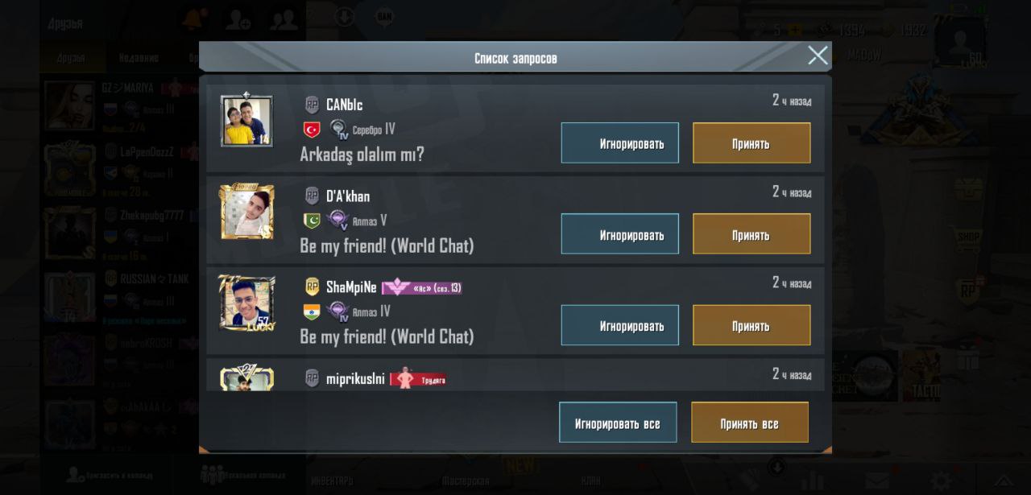Select the miprikuslni request row
The width and height of the screenshot is (1031, 495).
click(x=515, y=376)
